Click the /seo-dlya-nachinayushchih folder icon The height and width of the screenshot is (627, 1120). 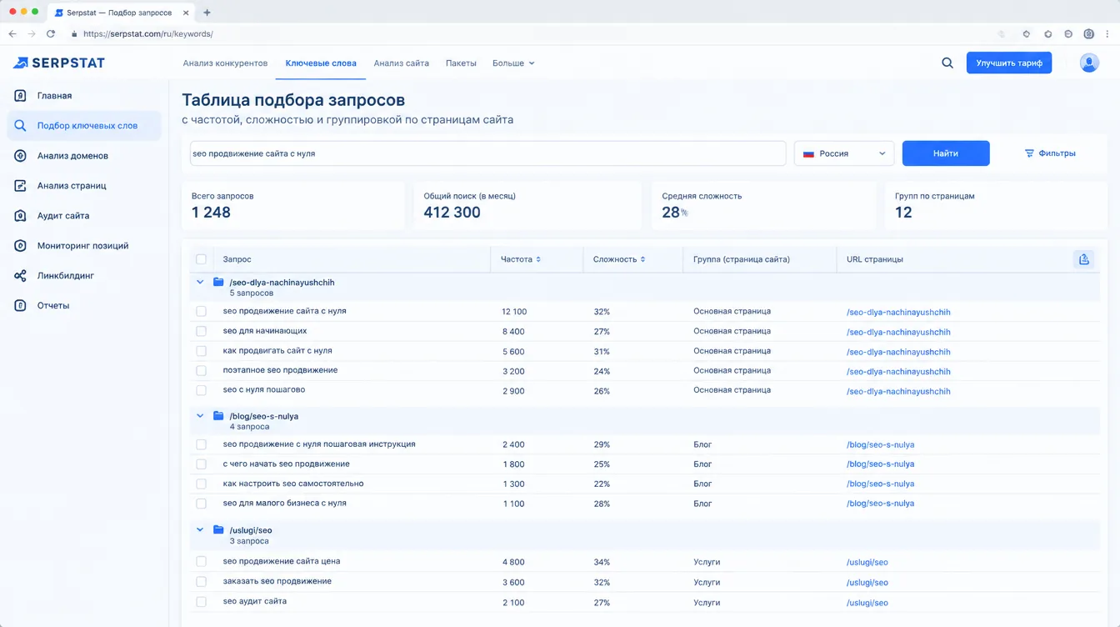(x=218, y=283)
